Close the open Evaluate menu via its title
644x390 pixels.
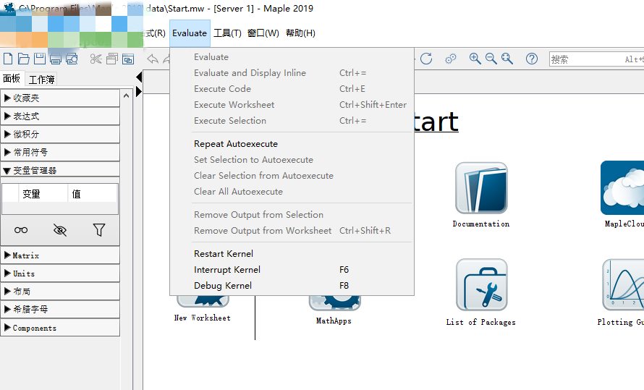tap(190, 33)
